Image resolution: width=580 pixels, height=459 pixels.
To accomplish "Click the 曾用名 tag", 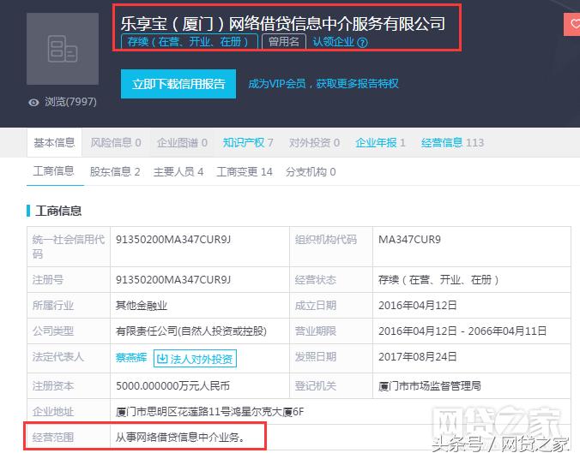I will click(x=284, y=41).
